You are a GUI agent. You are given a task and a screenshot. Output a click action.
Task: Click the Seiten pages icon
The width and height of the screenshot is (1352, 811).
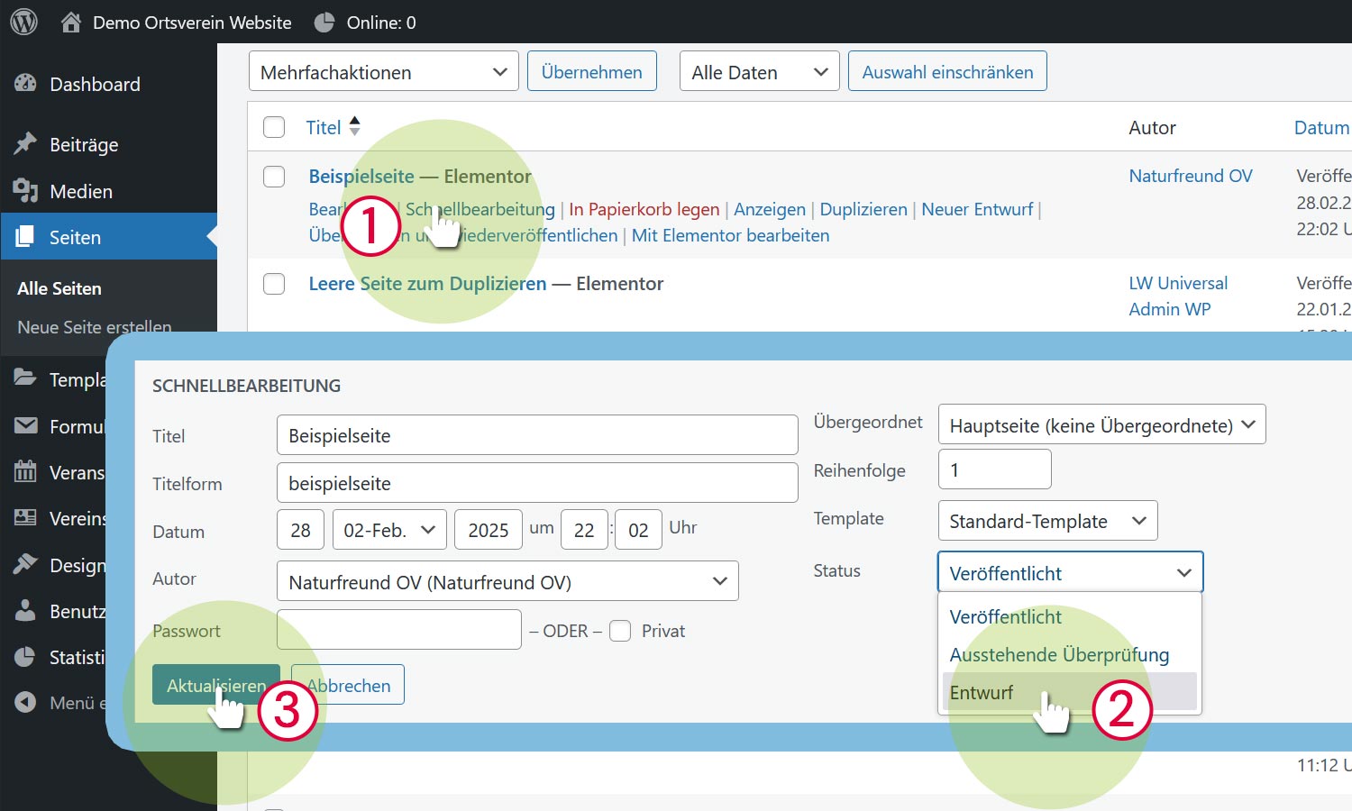(25, 237)
